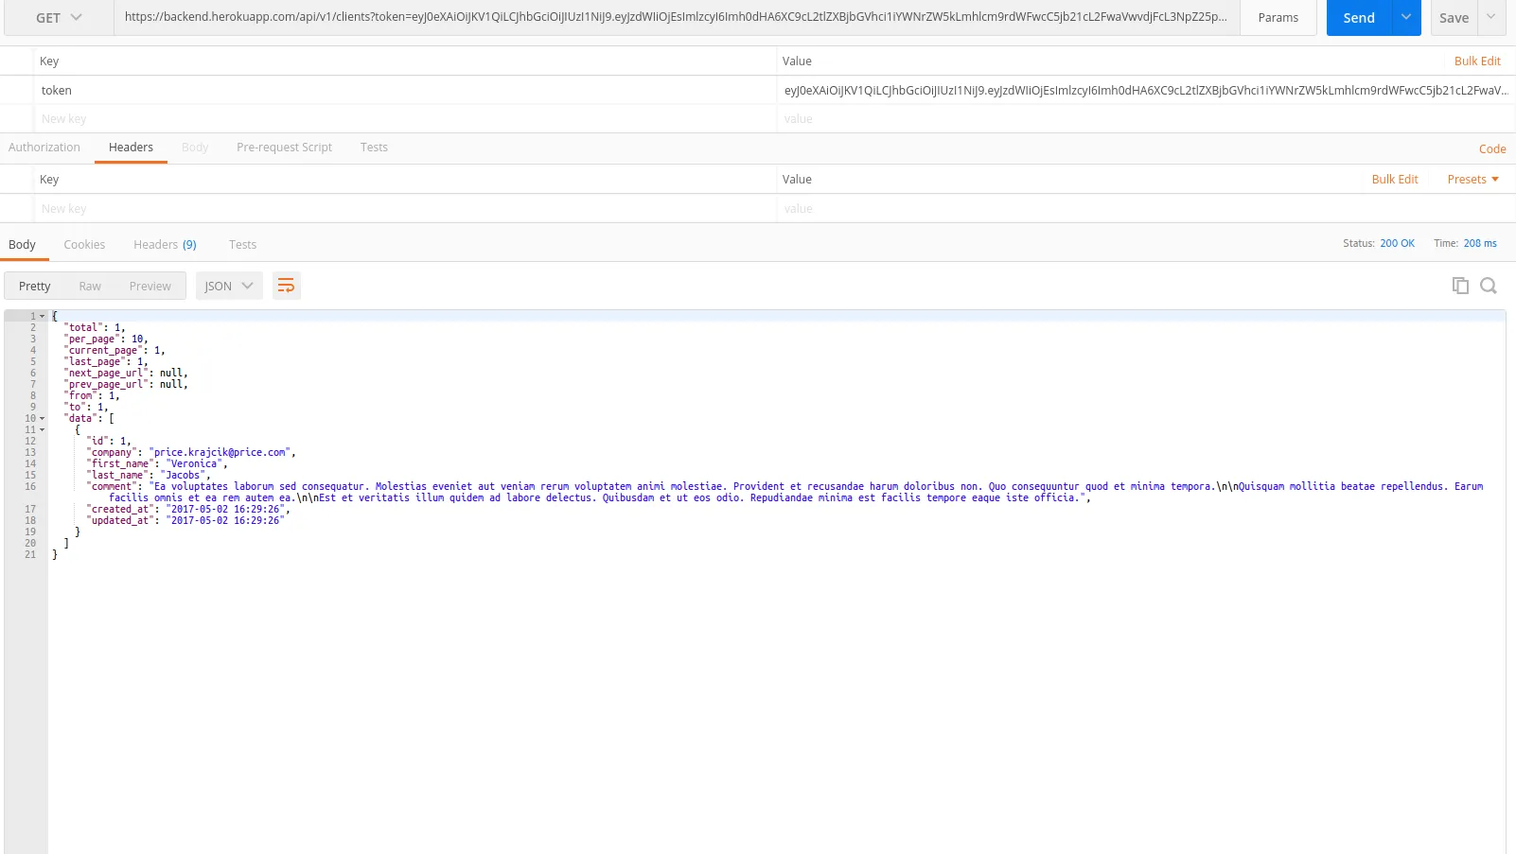This screenshot has width=1516, height=854.
Task: Collapse the object at line 11
Action: (42, 429)
